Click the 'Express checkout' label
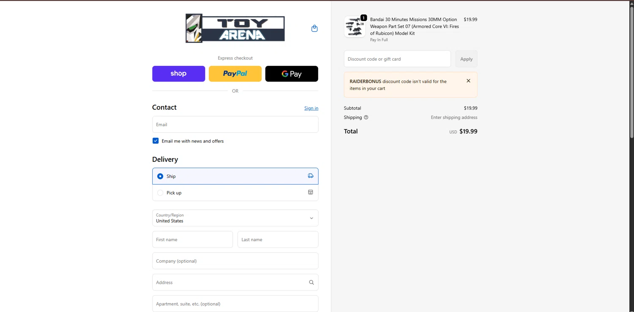Image resolution: width=634 pixels, height=312 pixels. [235, 58]
